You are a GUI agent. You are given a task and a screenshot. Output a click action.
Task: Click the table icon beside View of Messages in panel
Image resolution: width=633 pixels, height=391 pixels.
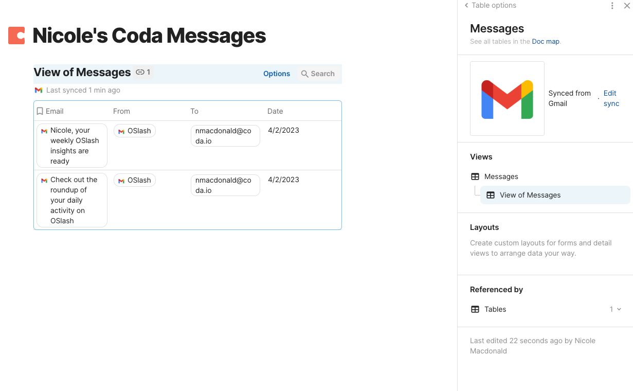491,195
